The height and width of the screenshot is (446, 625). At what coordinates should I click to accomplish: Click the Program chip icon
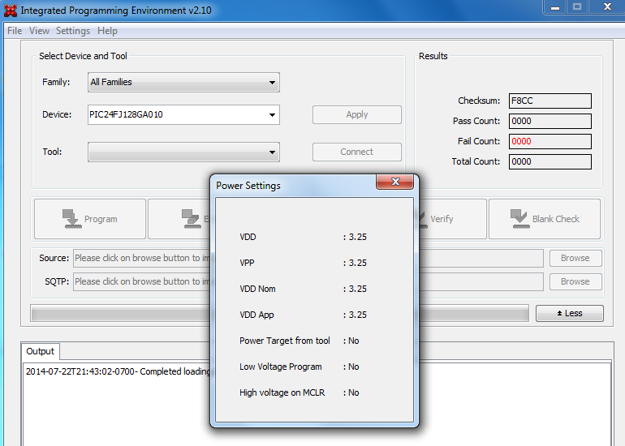(x=71, y=219)
